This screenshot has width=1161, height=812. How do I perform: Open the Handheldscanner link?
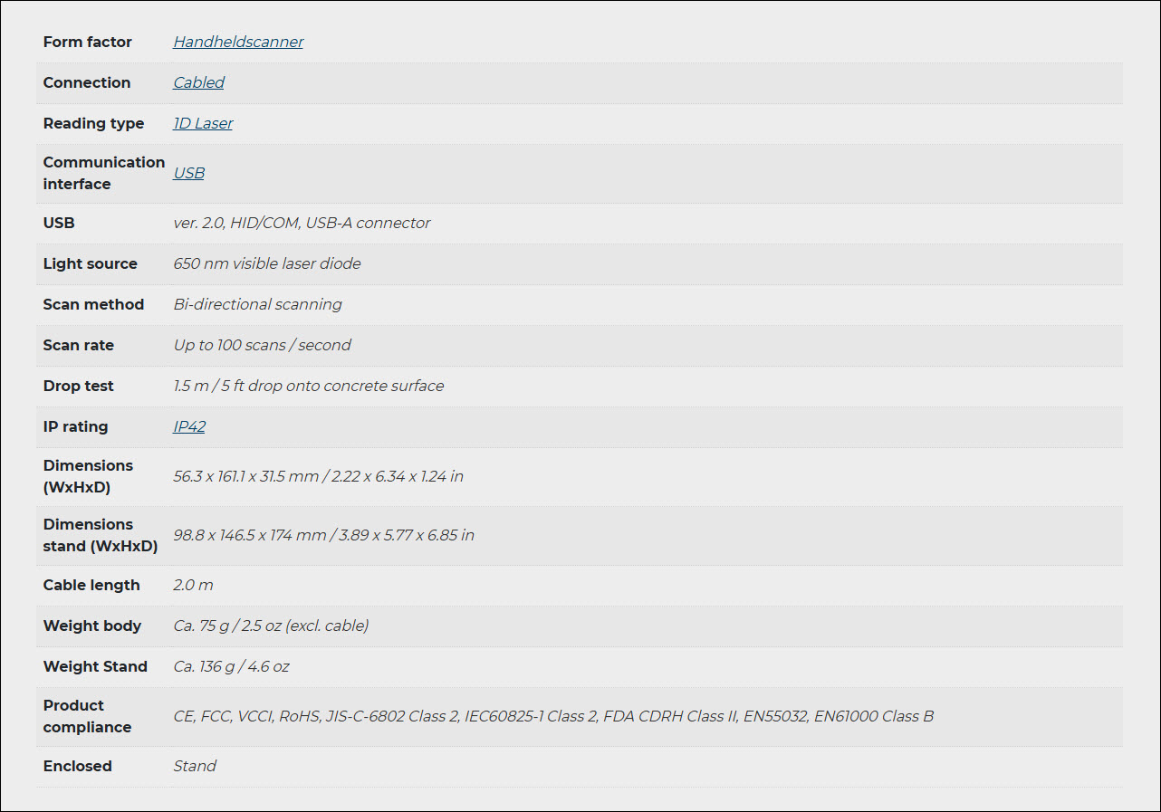tap(238, 42)
